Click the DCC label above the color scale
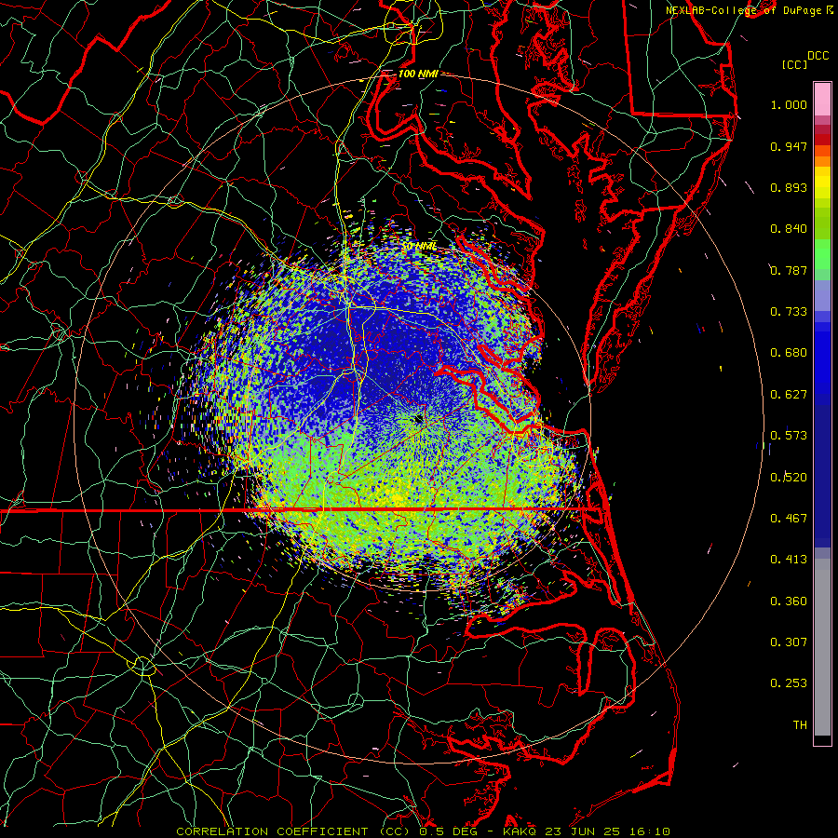The height and width of the screenshot is (838, 838). (818, 56)
